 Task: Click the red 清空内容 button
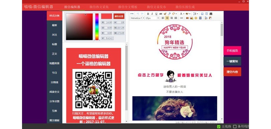(232, 72)
